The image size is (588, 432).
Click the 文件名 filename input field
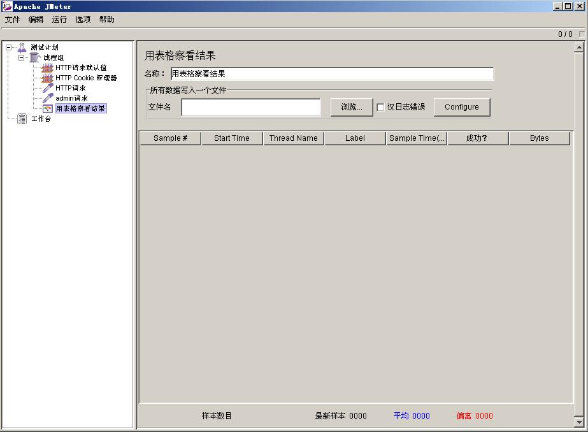(251, 107)
